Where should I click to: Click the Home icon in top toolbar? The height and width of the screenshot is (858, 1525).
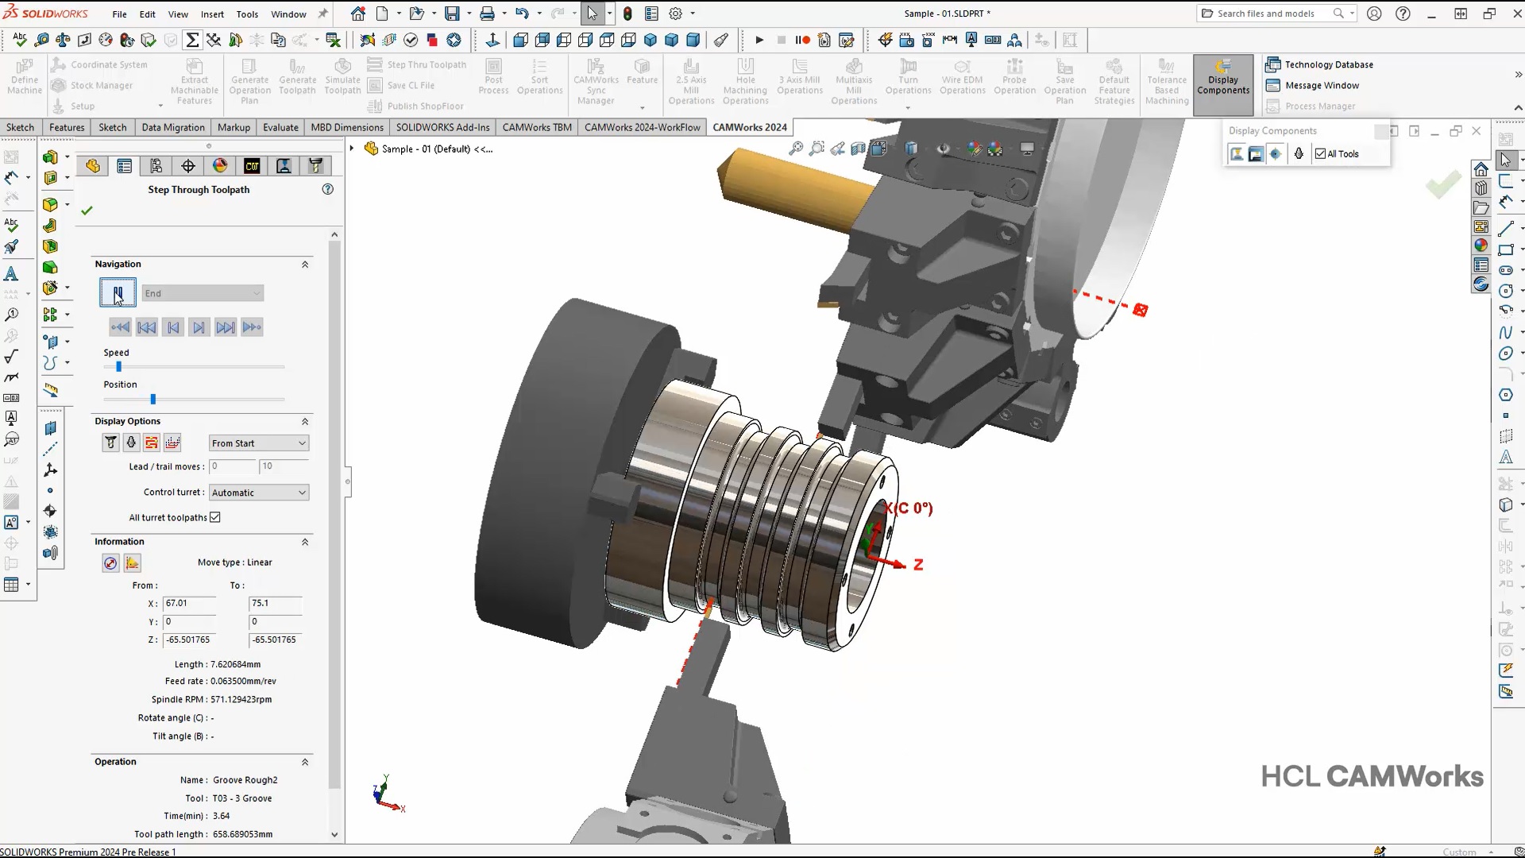coord(358,14)
